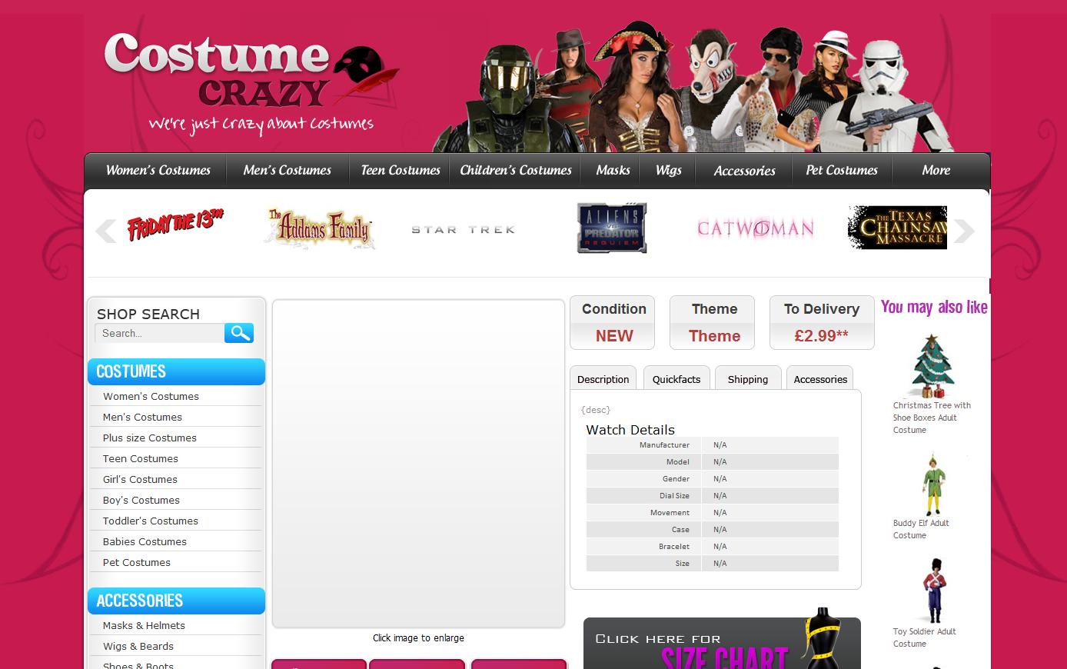
Task: Open Wigs in the top navigation
Action: pyautogui.click(x=669, y=170)
